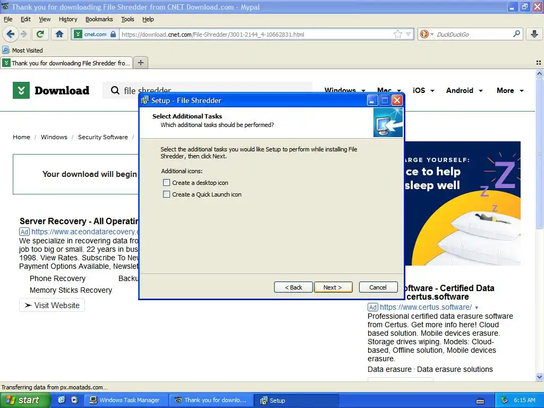Click the sleep well pillow advertisement
The image size is (544, 408).
click(463, 203)
